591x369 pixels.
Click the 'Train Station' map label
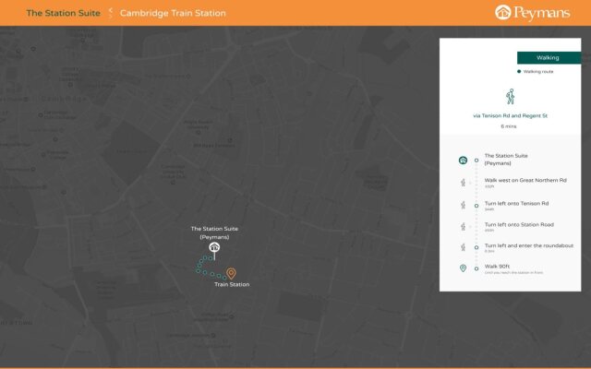pyautogui.click(x=232, y=284)
